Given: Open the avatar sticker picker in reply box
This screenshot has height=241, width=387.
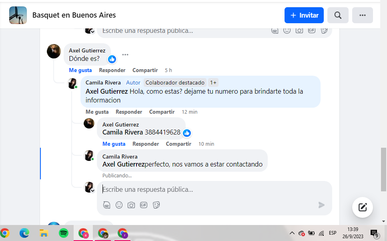Looking at the screenshot, I should [106, 205].
